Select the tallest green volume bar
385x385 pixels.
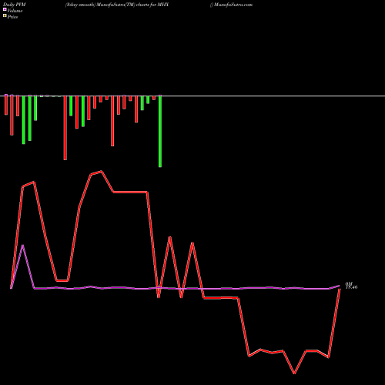160,132
